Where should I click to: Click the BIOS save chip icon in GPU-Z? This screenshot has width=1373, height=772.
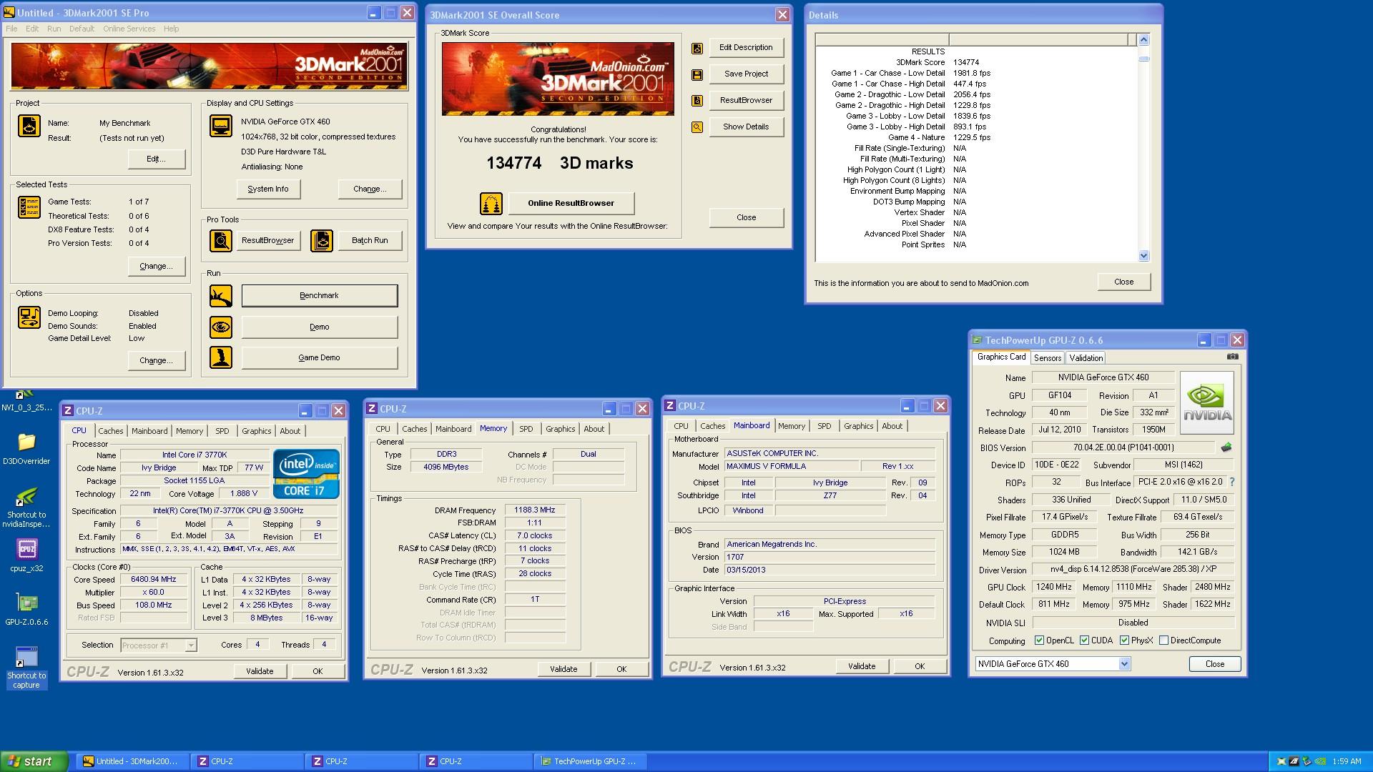click(x=1226, y=447)
